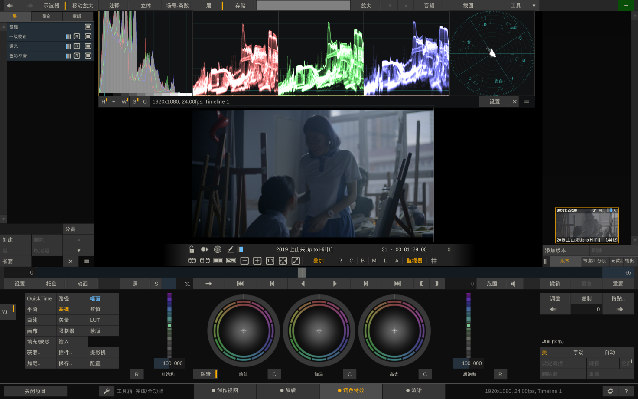
Task: Switch to 编辑 workspace tab
Action: (x=288, y=391)
